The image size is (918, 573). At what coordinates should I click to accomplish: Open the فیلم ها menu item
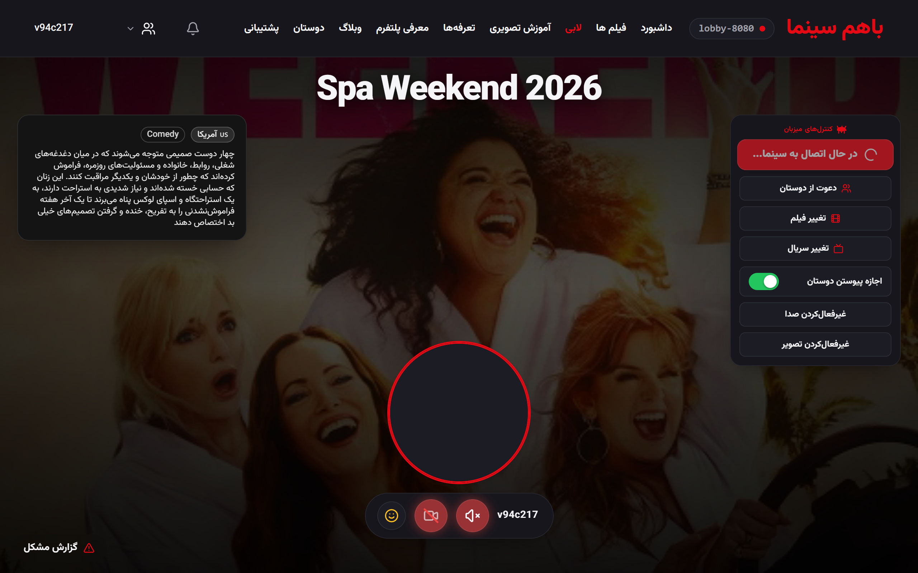[x=611, y=28]
